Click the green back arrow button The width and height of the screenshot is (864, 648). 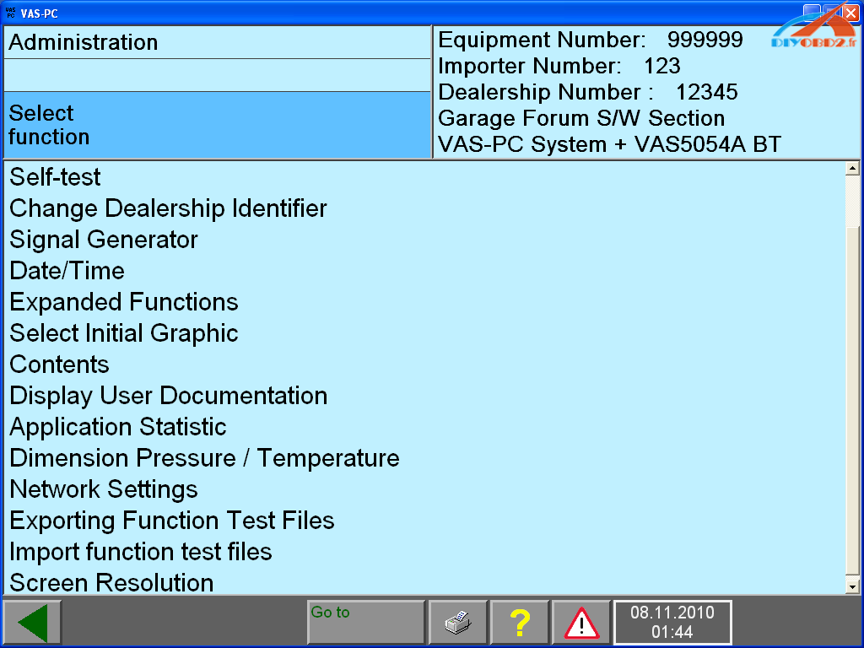point(33,623)
